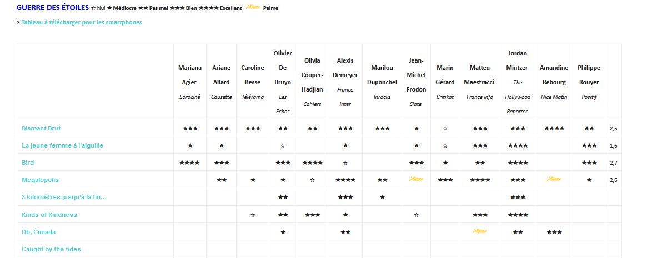This screenshot has height=258, width=657.
Task: Click the 3 kilomètres jusqu'à la fin… link
Action: [x=64, y=197]
